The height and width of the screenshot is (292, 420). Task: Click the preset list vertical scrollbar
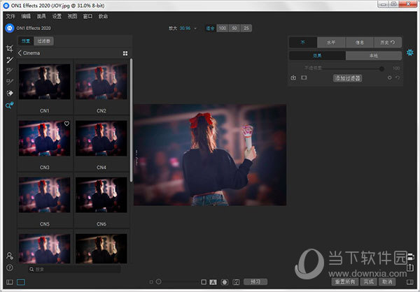pos(131,120)
